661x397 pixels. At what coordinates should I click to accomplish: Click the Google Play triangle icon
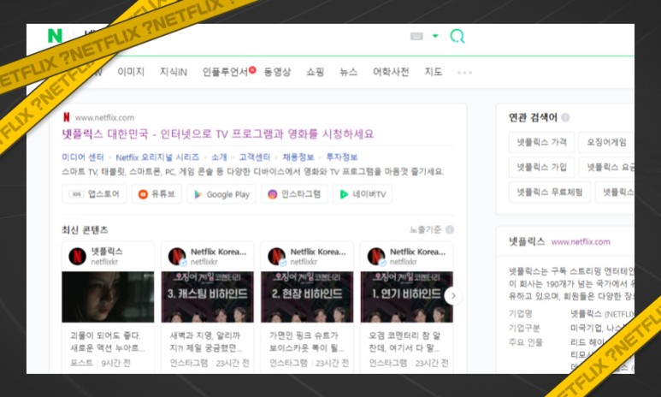pyautogui.click(x=198, y=194)
